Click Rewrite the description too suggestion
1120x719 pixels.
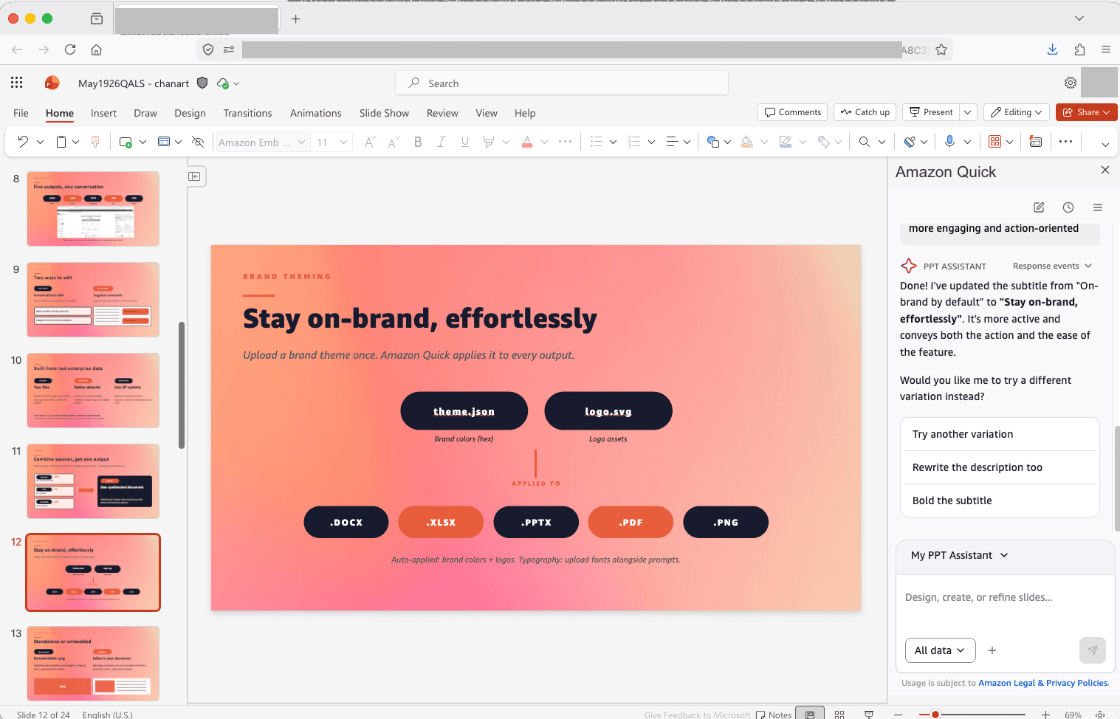click(1000, 467)
